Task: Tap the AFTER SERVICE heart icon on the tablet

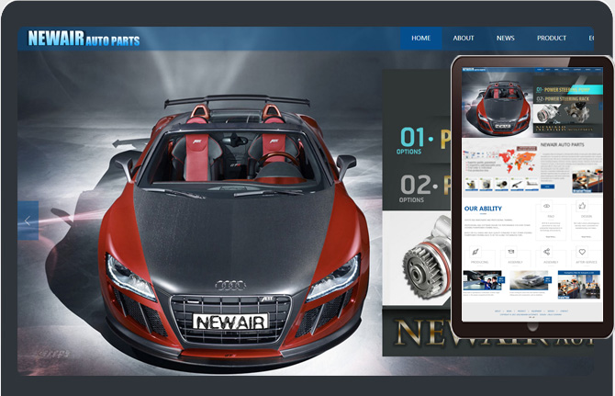Action: point(582,252)
